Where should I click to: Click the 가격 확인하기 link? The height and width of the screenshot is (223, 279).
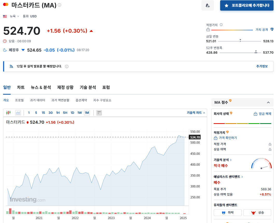[225, 138]
